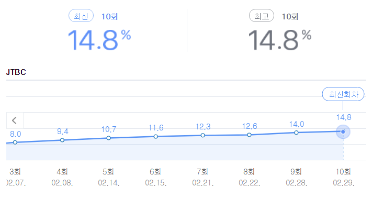Click the gray 10회 text beside 최고
Viewport: 372px width, 198px height.
(290, 17)
